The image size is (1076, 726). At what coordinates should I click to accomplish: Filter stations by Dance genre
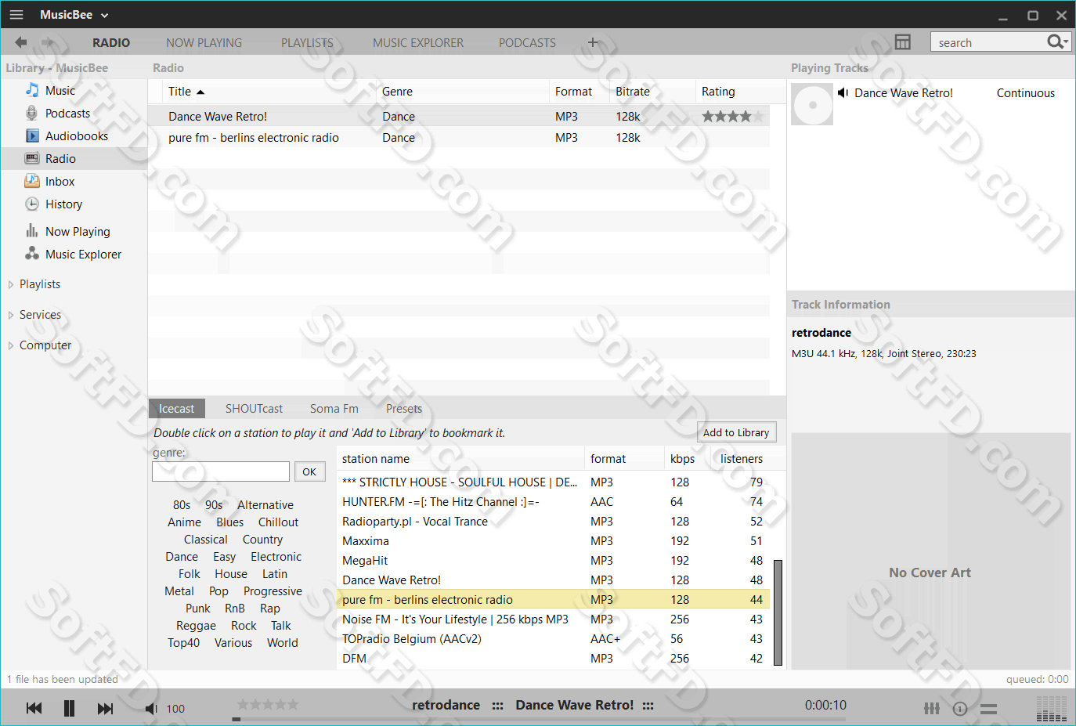point(182,557)
